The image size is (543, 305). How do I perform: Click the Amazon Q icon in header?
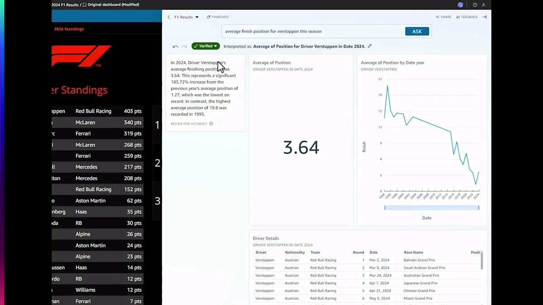[460, 5]
